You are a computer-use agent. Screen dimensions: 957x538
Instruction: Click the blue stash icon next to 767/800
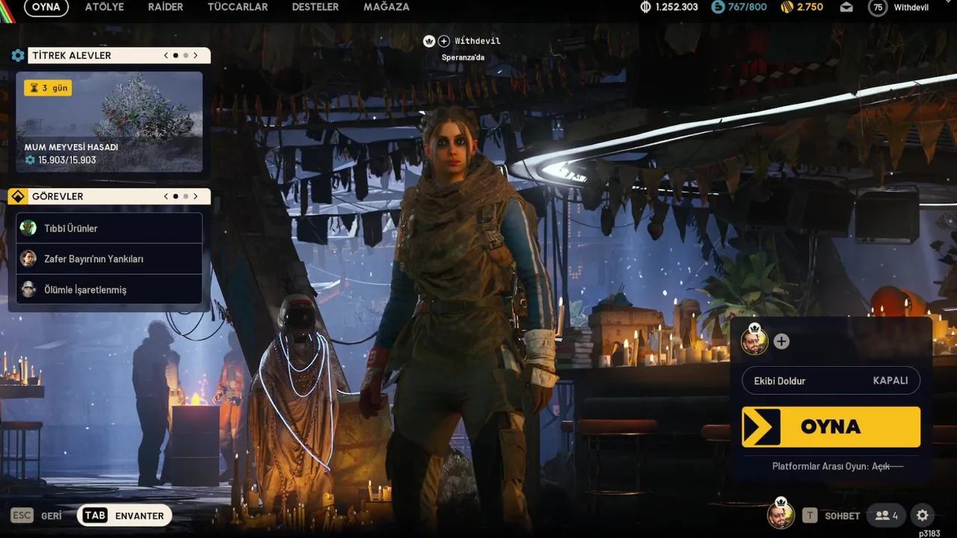click(x=718, y=7)
